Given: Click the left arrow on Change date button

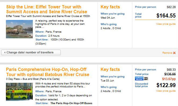Looking at the screenshot, I should click(5, 53).
